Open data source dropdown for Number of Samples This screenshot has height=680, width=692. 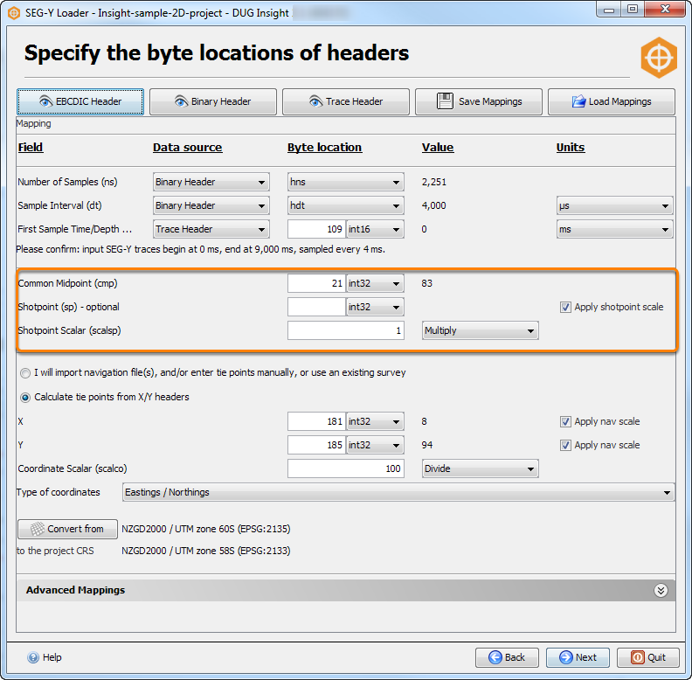coord(211,182)
